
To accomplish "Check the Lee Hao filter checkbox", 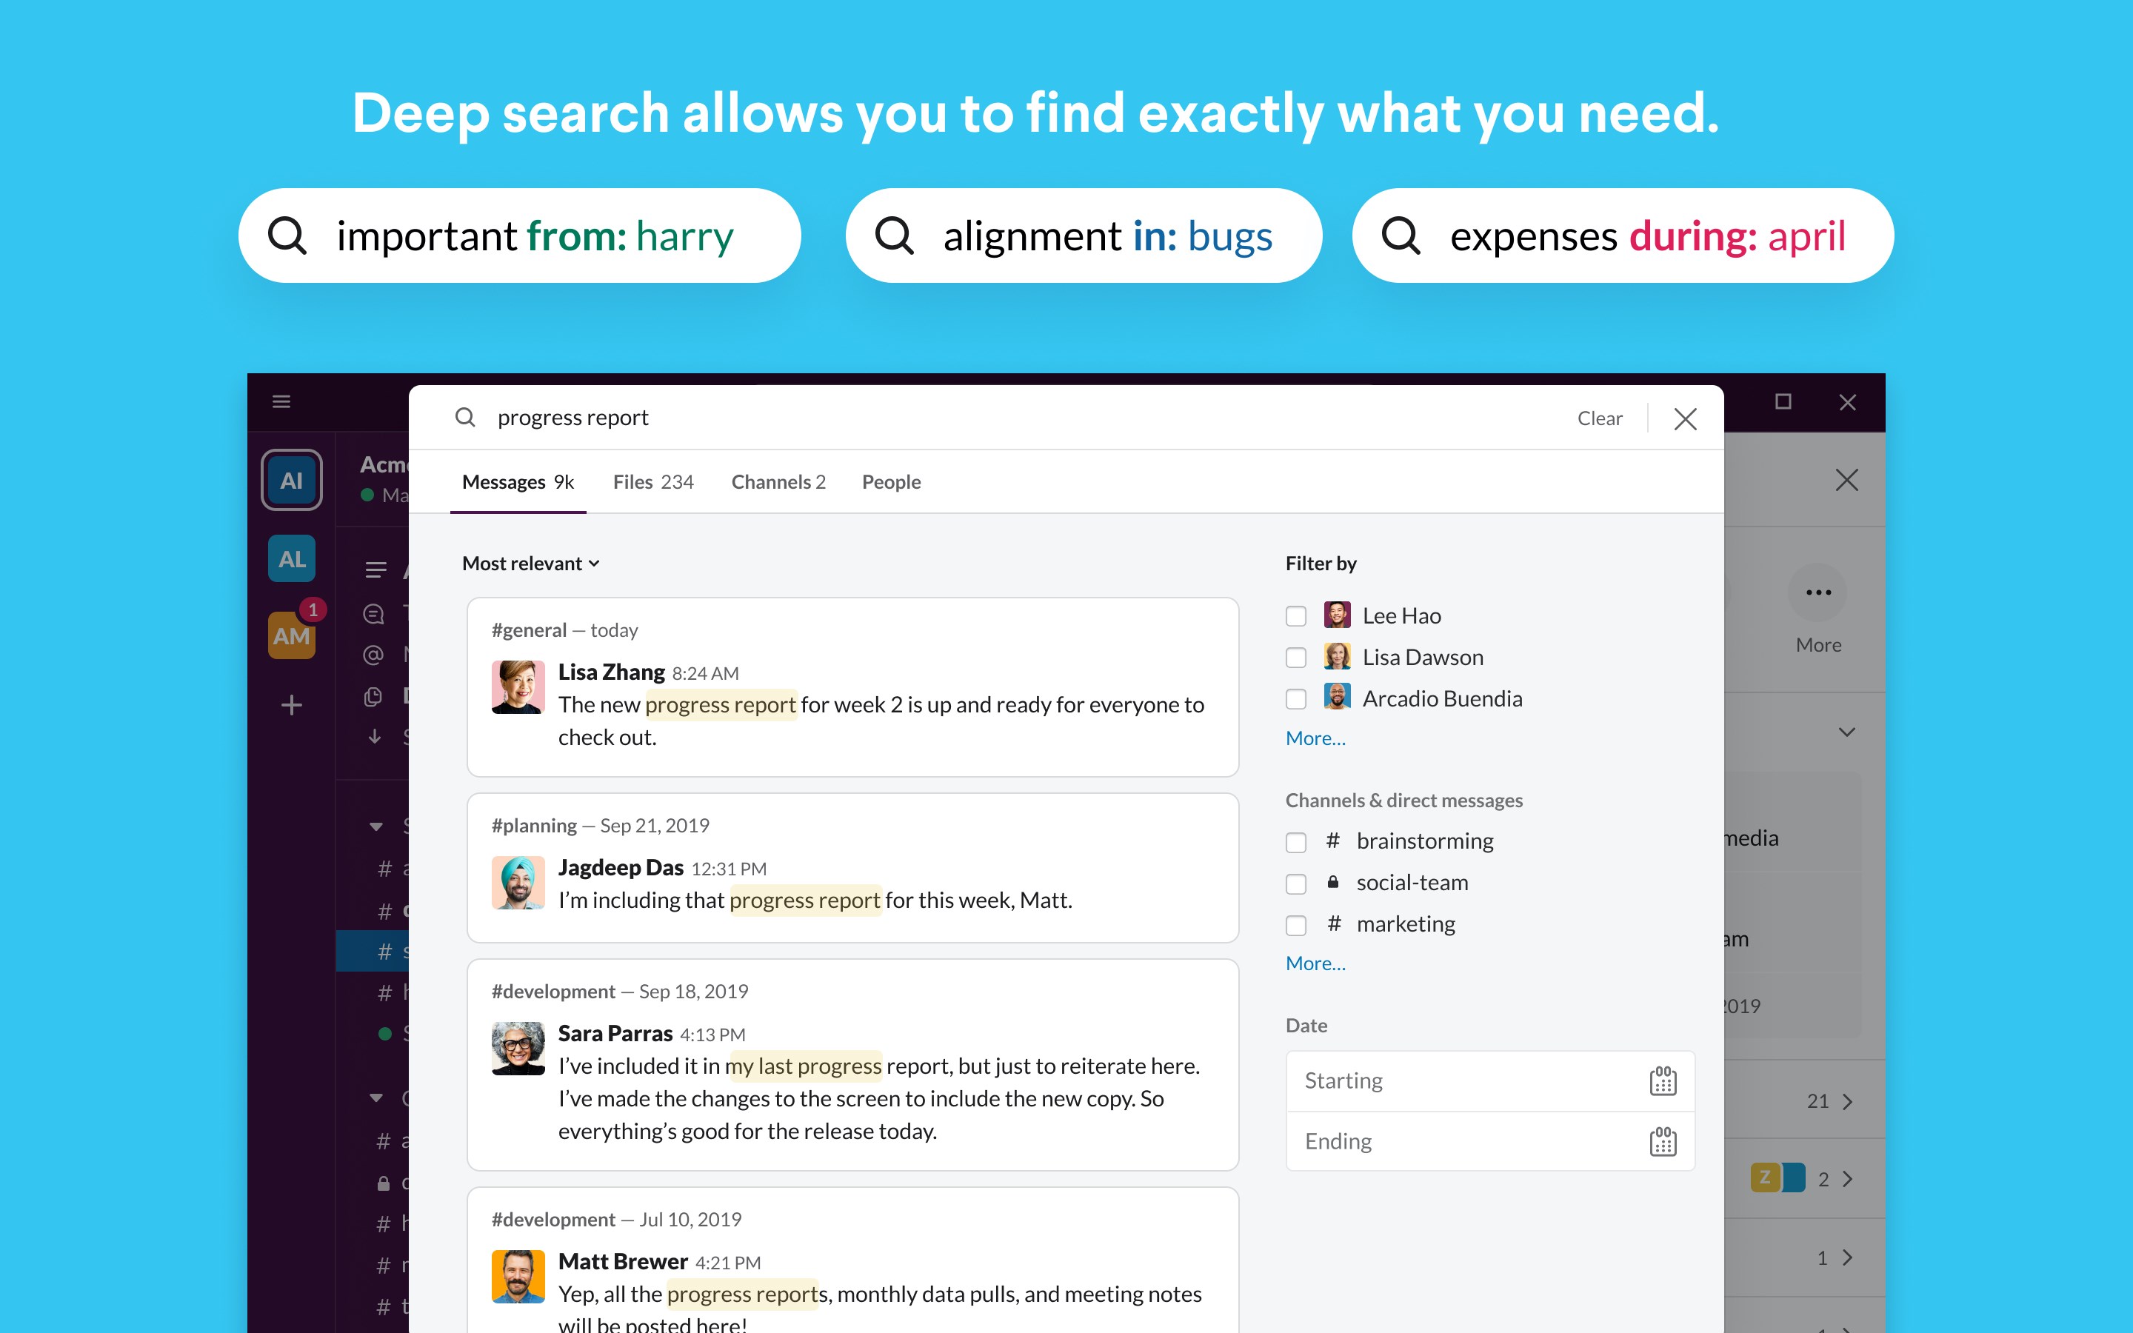I will click(x=1295, y=612).
